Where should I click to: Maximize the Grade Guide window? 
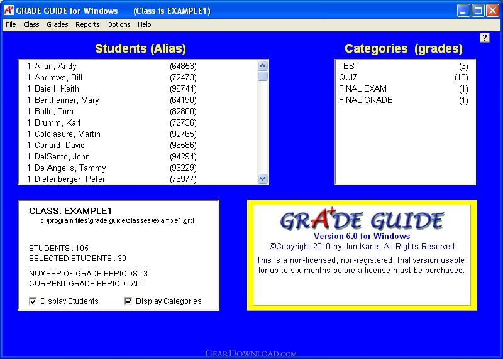click(x=478, y=11)
